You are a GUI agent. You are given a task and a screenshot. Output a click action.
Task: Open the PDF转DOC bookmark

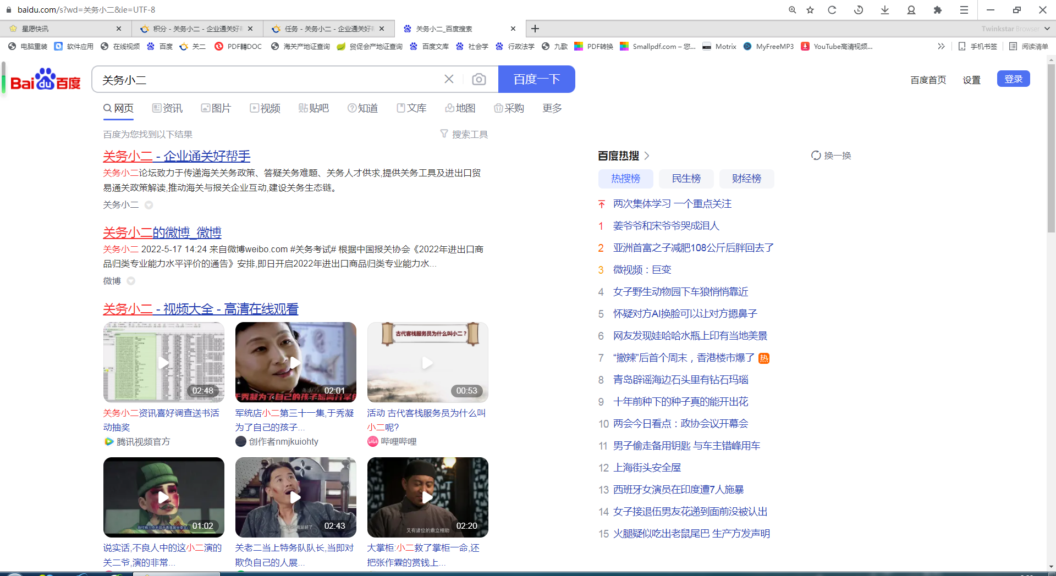point(238,46)
